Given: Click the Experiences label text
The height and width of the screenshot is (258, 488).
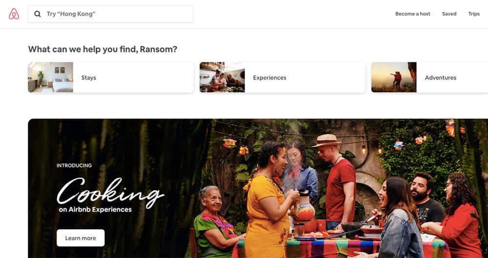Looking at the screenshot, I should tap(269, 77).
